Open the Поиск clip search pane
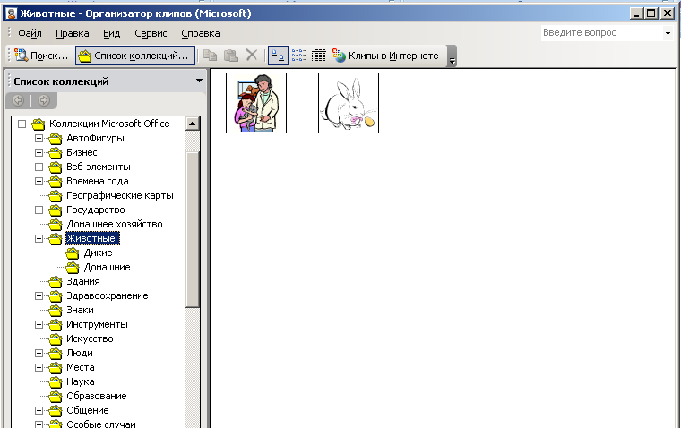This screenshot has height=428, width=681. tap(41, 56)
